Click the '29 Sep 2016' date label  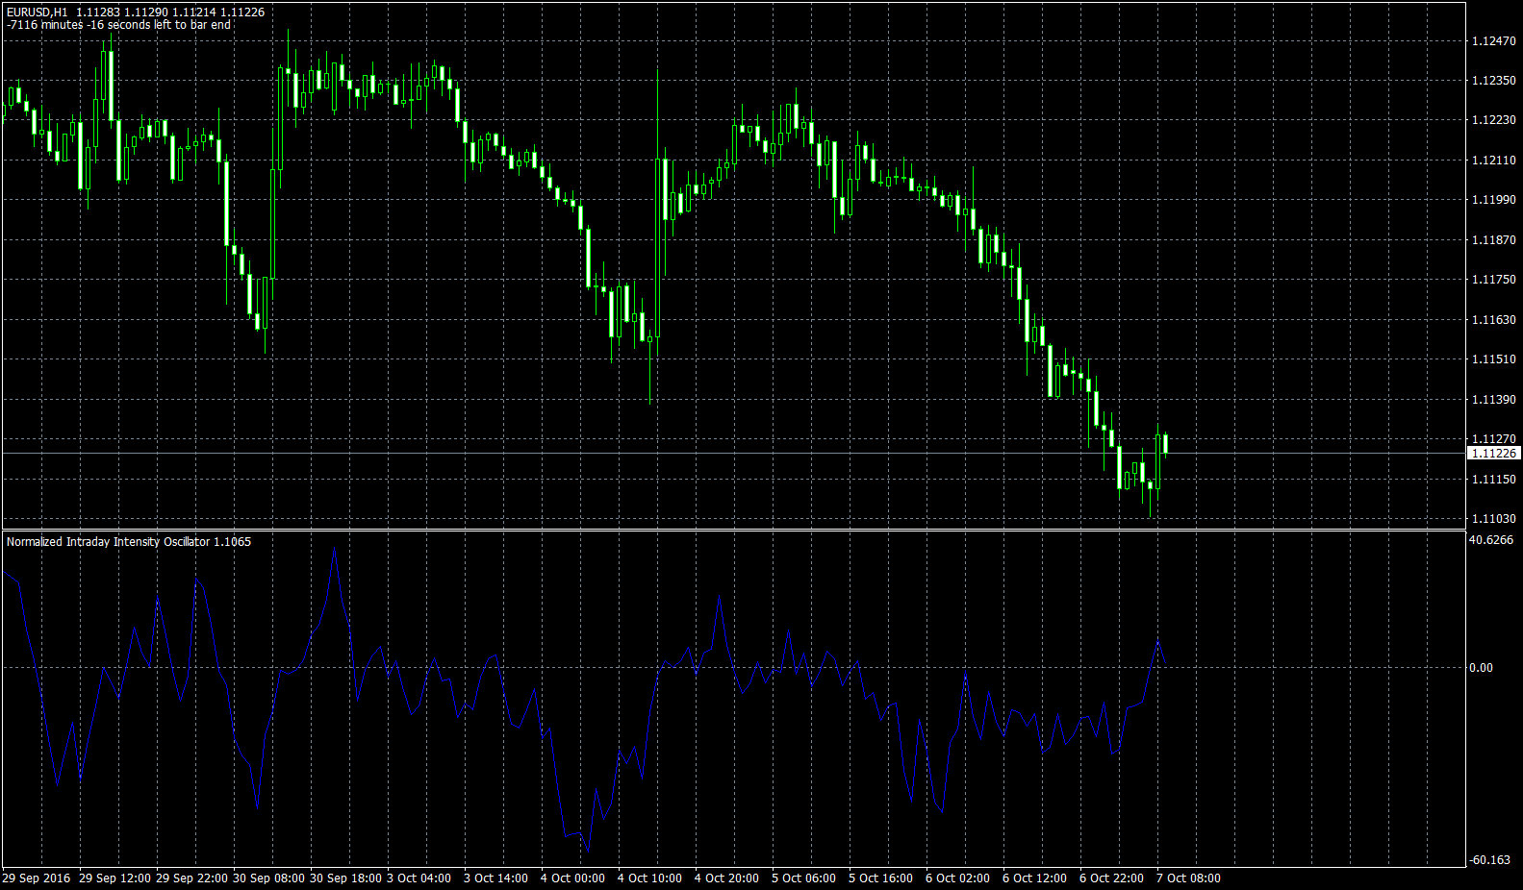point(37,878)
